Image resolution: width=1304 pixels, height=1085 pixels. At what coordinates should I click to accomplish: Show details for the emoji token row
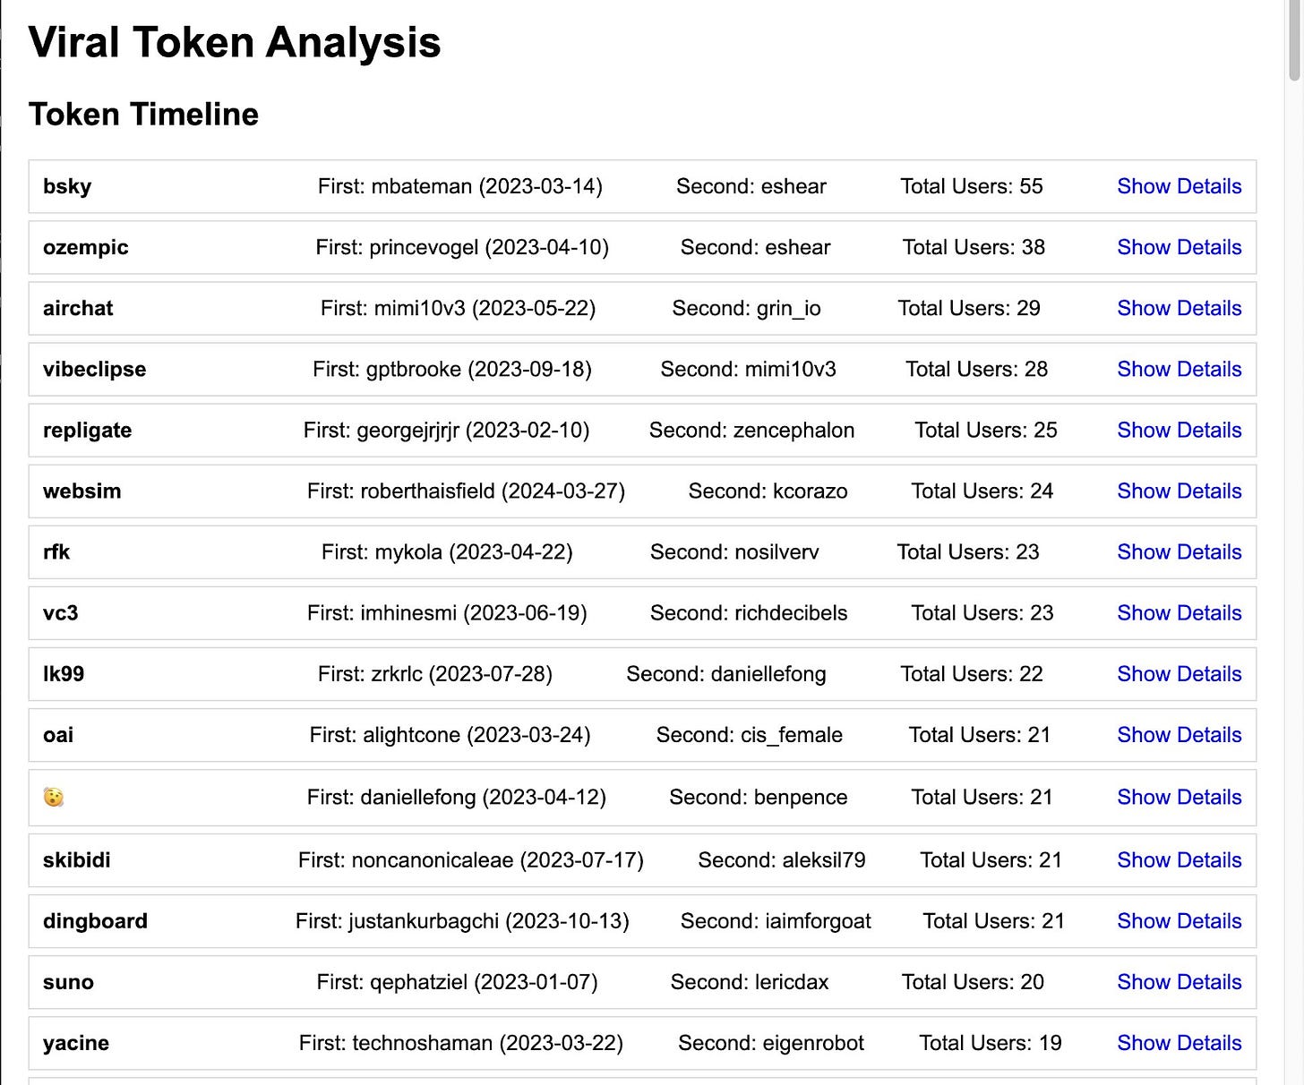(1179, 797)
